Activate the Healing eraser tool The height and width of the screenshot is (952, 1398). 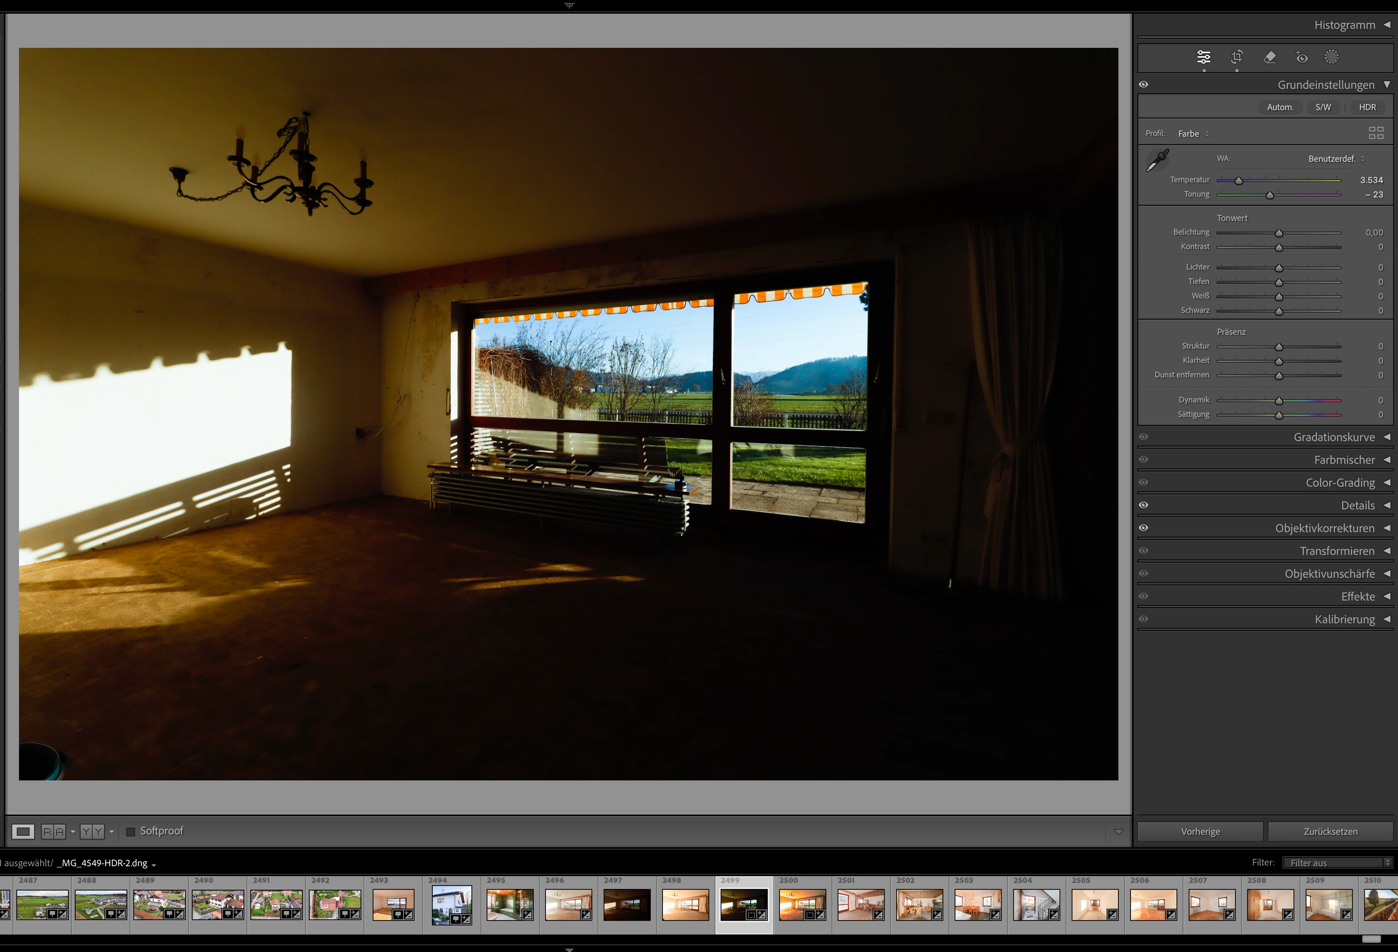coord(1269,57)
